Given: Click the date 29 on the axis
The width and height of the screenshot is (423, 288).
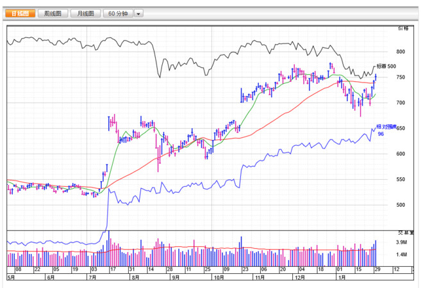Looking at the screenshot, I should [x=377, y=269].
